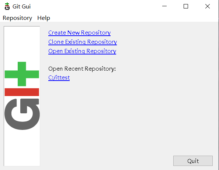The height and width of the screenshot is (170, 219).
Task: Click the 'Open Recent Repository:' label
Action: coord(82,69)
